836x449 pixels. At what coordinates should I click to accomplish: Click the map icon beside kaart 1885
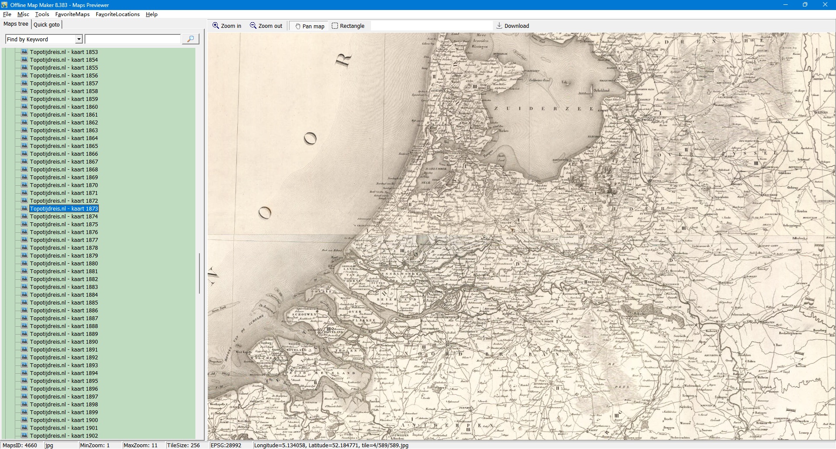pyautogui.click(x=25, y=302)
